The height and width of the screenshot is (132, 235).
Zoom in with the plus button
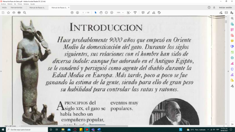pos(112,13)
